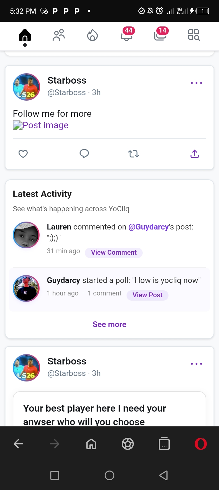Like Starboss's "Follow me for more" post

[x=23, y=154]
